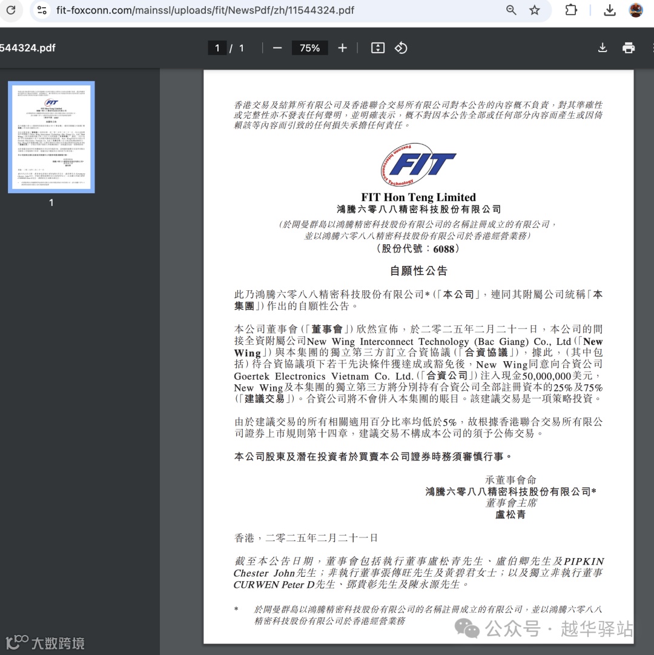Click the stock code text '6088'
Image resolution: width=654 pixels, height=655 pixels.
[443, 249]
